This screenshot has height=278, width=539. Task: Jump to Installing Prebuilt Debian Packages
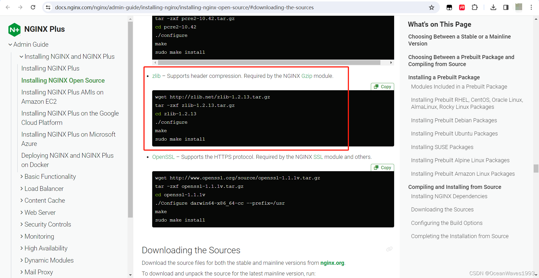coord(454,120)
